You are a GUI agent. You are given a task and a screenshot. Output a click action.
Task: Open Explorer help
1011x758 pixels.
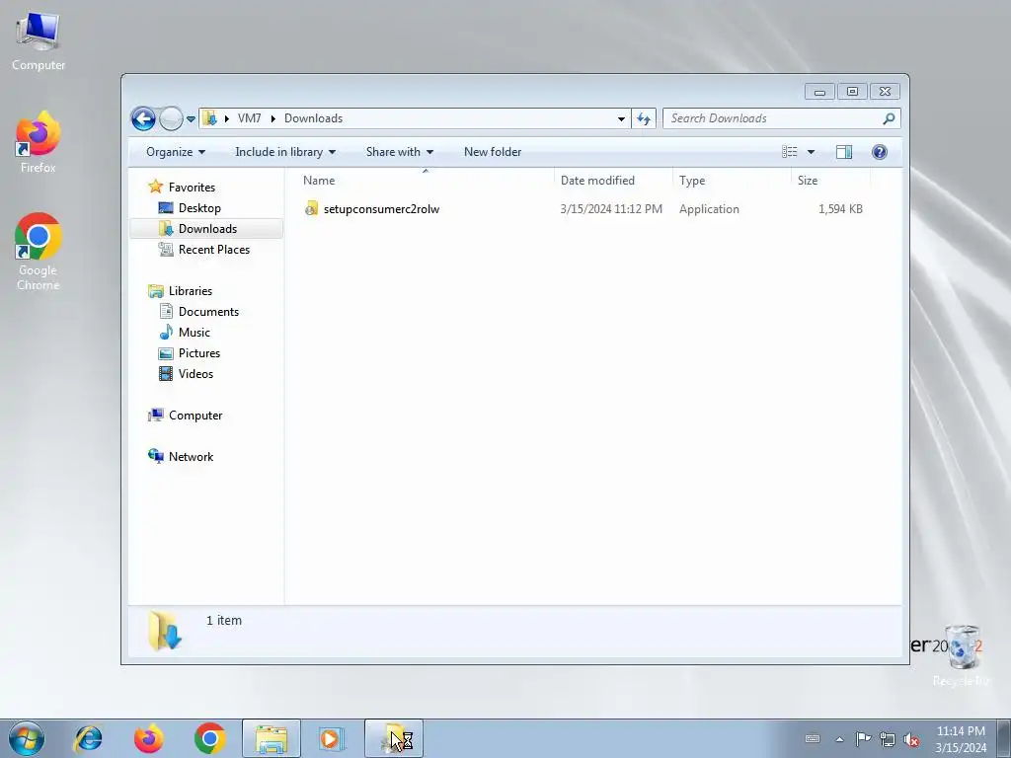pos(880,152)
